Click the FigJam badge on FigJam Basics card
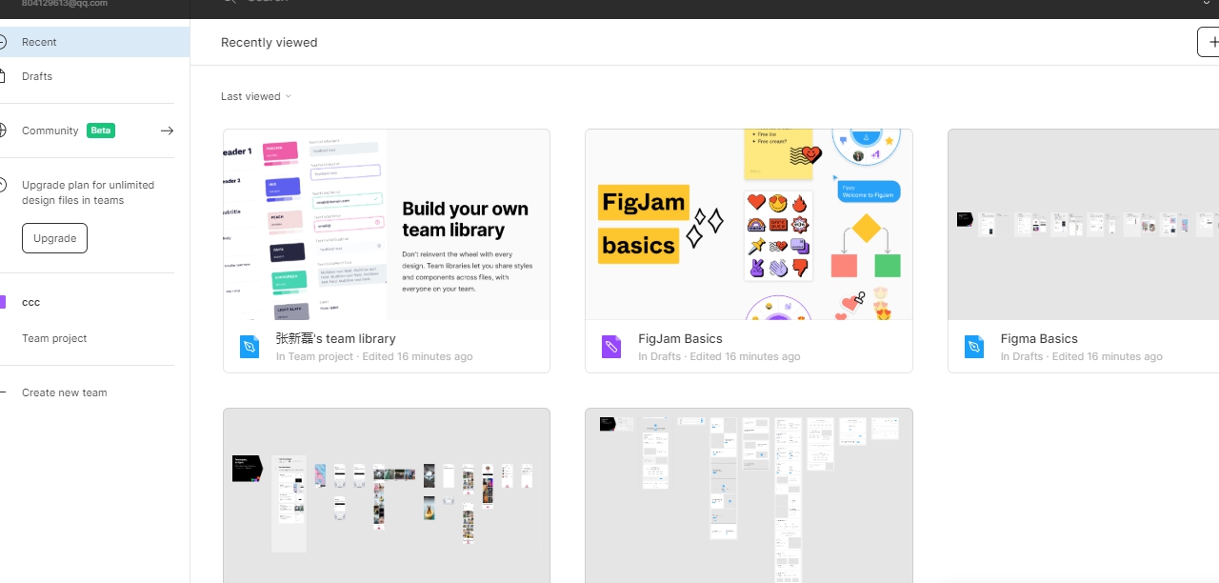 point(610,346)
